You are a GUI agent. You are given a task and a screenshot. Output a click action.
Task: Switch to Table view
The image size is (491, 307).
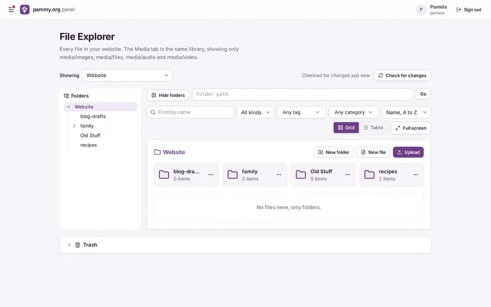click(373, 128)
